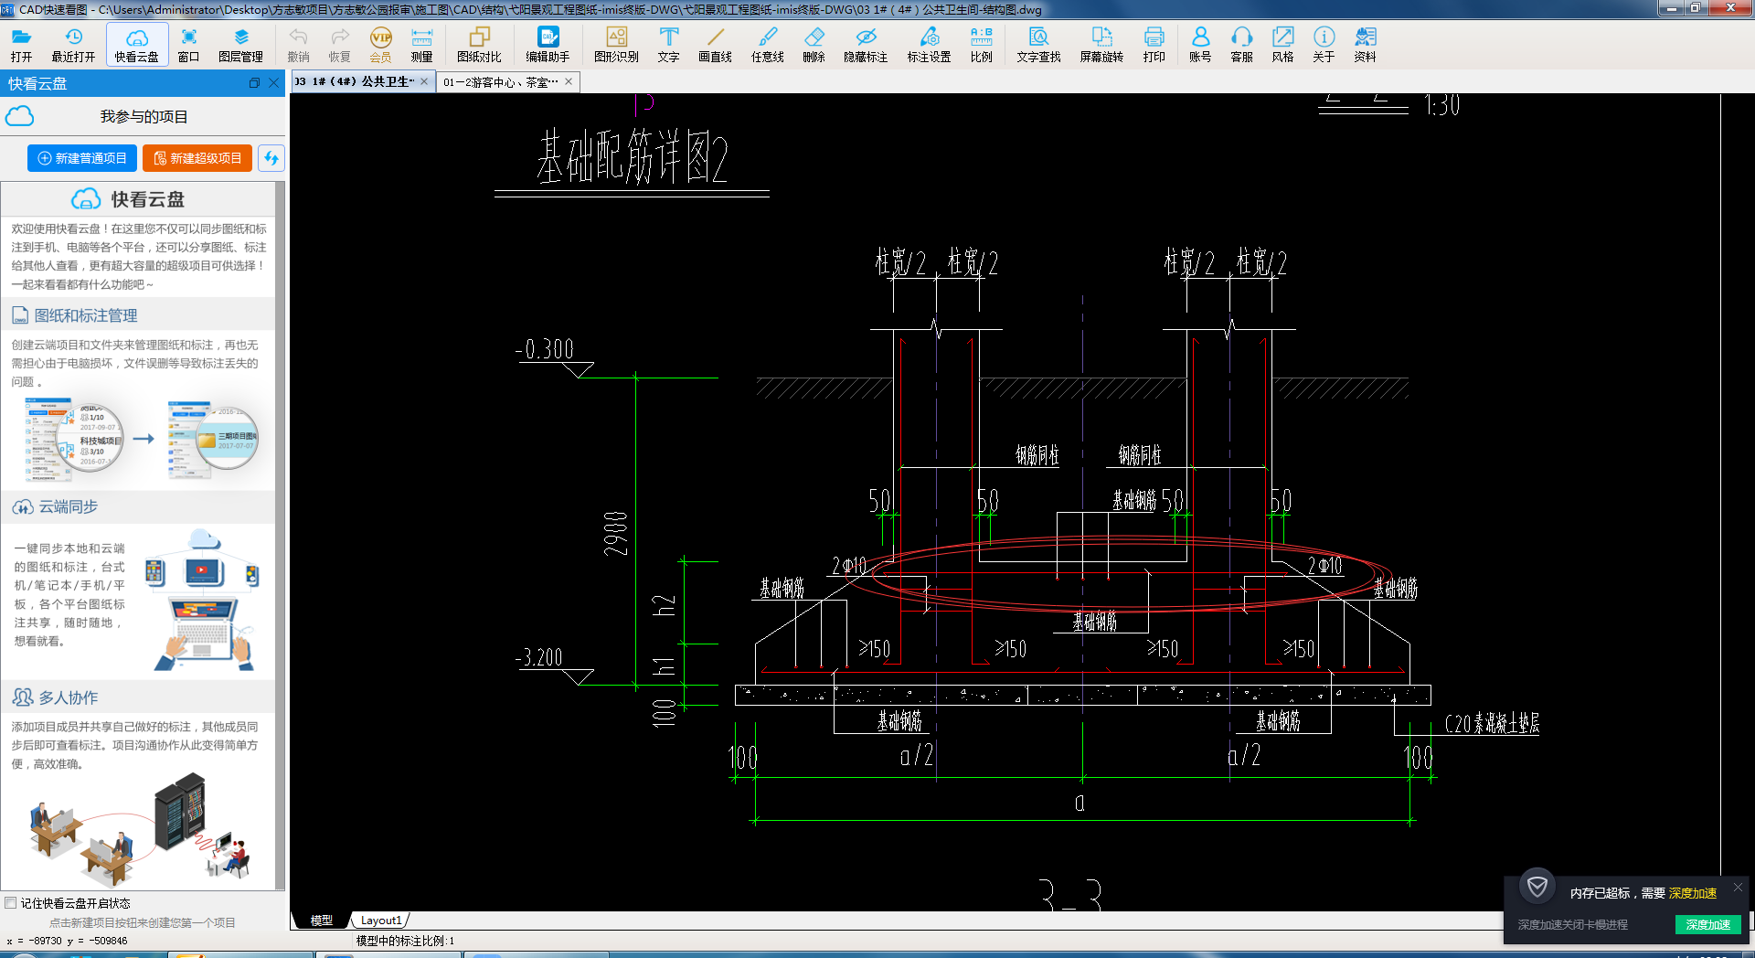Viewport: 1755px width, 958px height.
Task: Close the 01-2游客中心 tab
Action: (569, 81)
